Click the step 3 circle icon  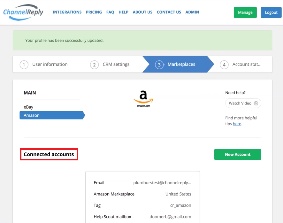(159, 65)
